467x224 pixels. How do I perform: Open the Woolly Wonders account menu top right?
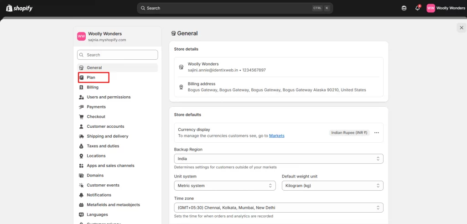tap(446, 8)
